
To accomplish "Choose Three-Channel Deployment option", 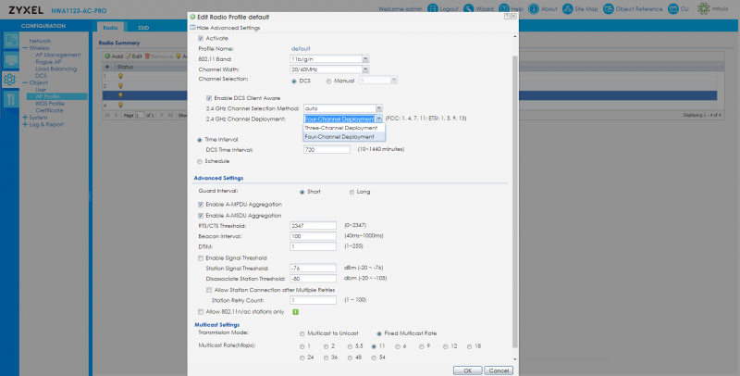I will coord(344,128).
